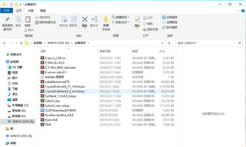Click the Pin to Quick Access icon
Image resolution: width=246 pixels, height=147 pixels.
tap(7, 19)
